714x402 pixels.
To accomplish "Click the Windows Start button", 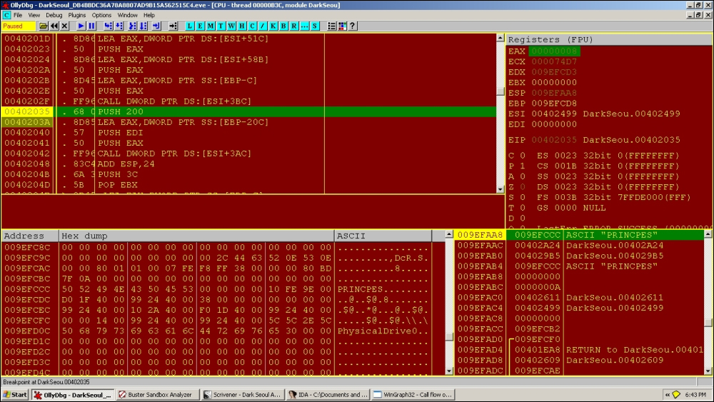I will pos(15,395).
